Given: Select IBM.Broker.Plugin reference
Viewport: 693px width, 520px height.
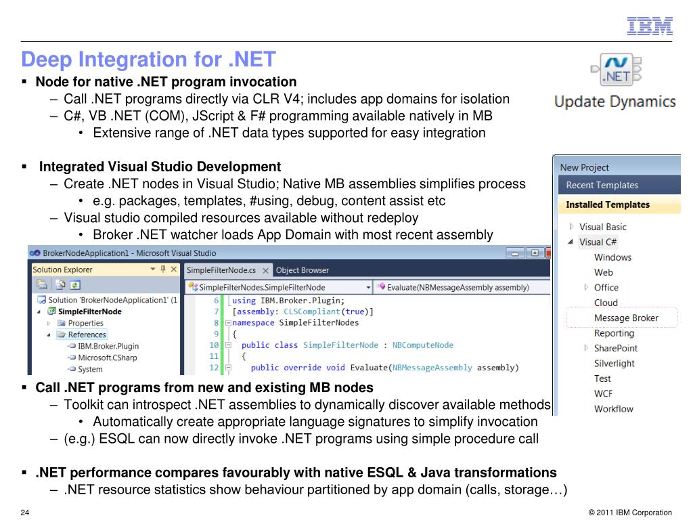Looking at the screenshot, I should (108, 346).
